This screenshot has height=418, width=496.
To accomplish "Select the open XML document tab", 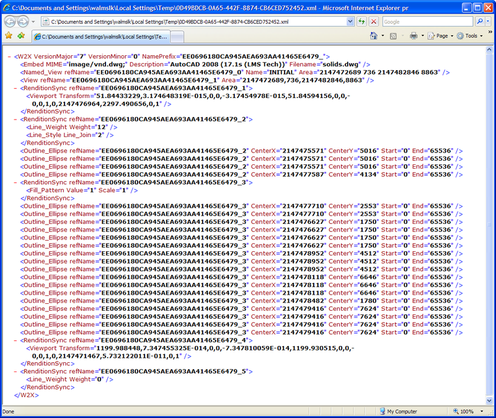I will pos(100,37).
